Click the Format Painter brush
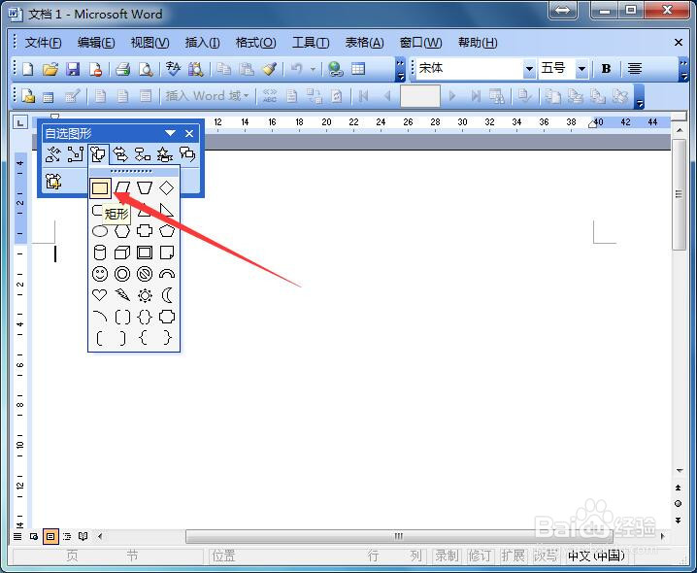The image size is (697, 573). (x=269, y=69)
